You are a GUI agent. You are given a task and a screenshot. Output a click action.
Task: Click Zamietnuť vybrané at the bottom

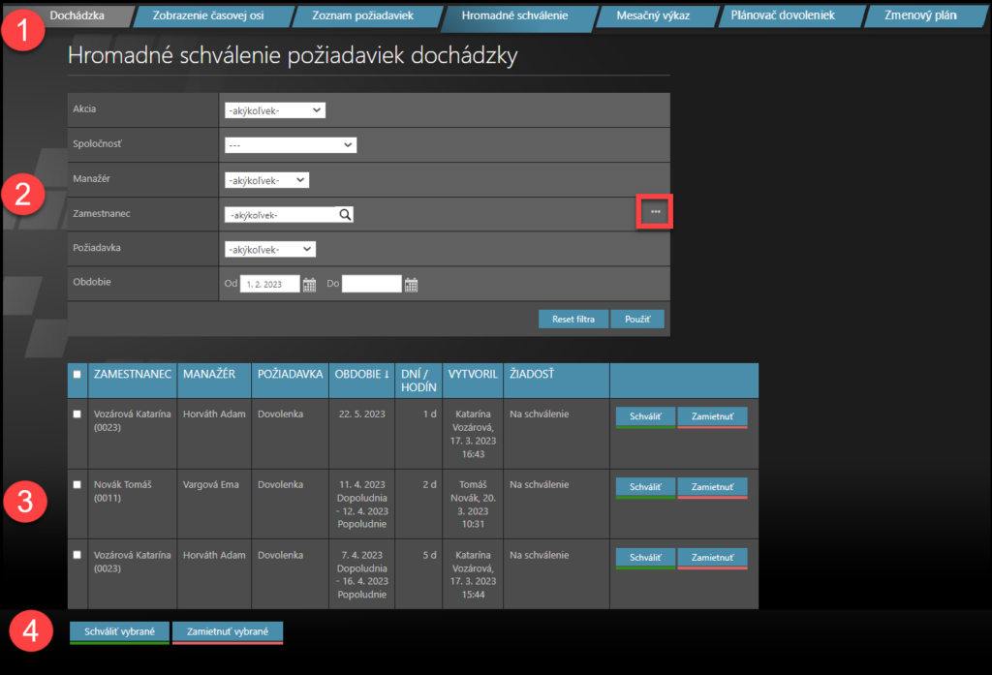tap(229, 631)
